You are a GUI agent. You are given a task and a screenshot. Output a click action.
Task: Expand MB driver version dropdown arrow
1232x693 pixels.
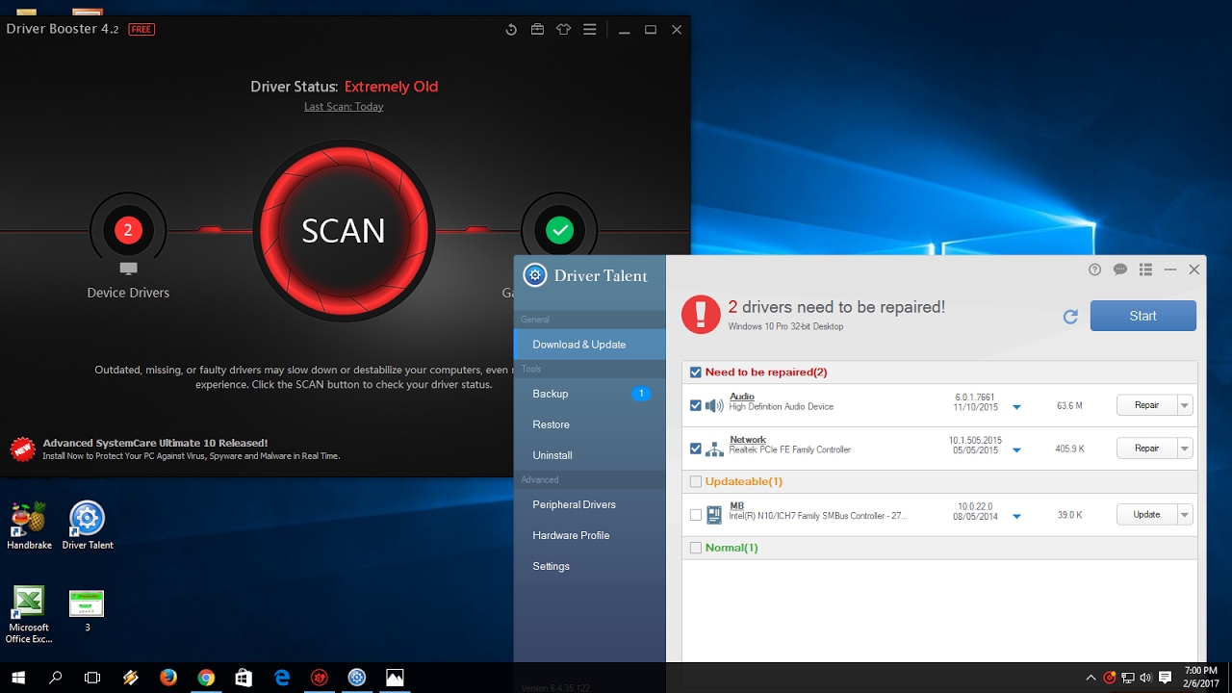coord(1016,517)
